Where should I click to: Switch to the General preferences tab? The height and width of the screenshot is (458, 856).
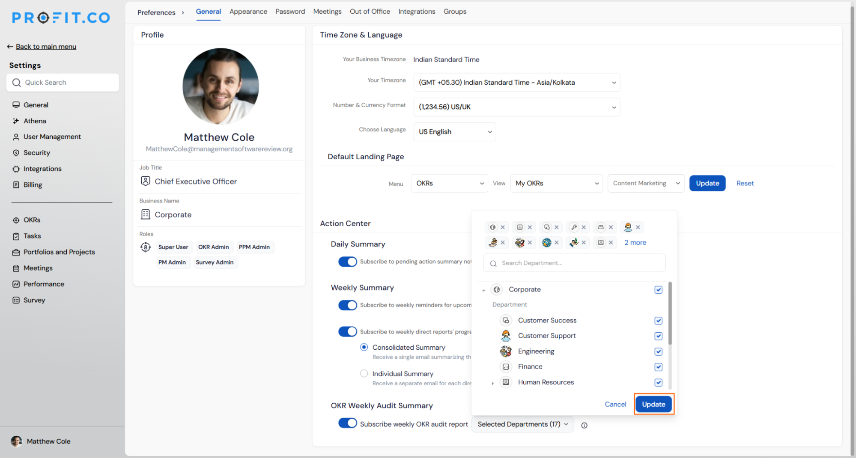(209, 12)
